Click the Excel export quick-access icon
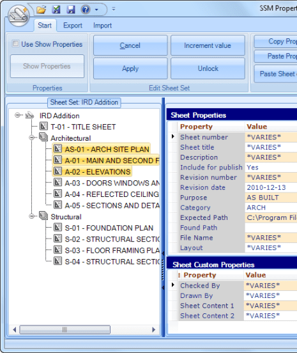The height and width of the screenshot is (353, 297). [x=56, y=10]
